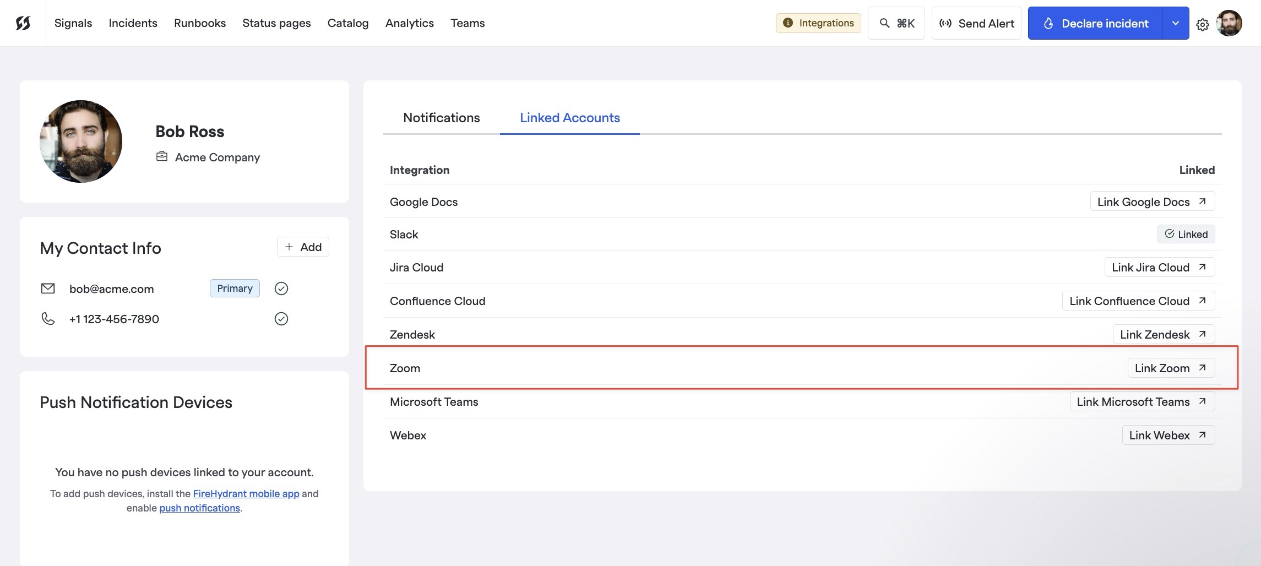1261x566 pixels.
Task: Select the Linked Accounts tab
Action: 570,118
